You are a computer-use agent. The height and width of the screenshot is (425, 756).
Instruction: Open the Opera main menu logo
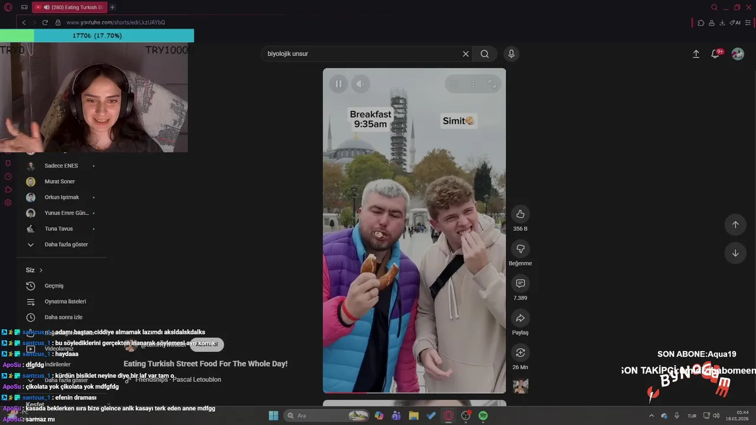pyautogui.click(x=8, y=7)
